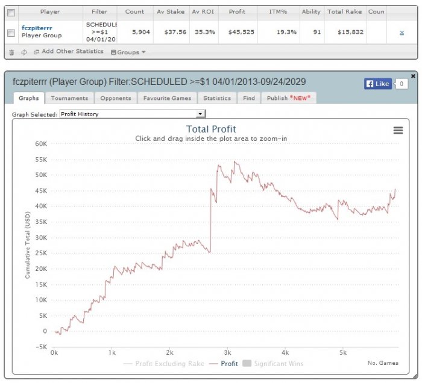This screenshot has height=383, width=422.
Task: Click the Facebook Like button
Action: coord(378,84)
